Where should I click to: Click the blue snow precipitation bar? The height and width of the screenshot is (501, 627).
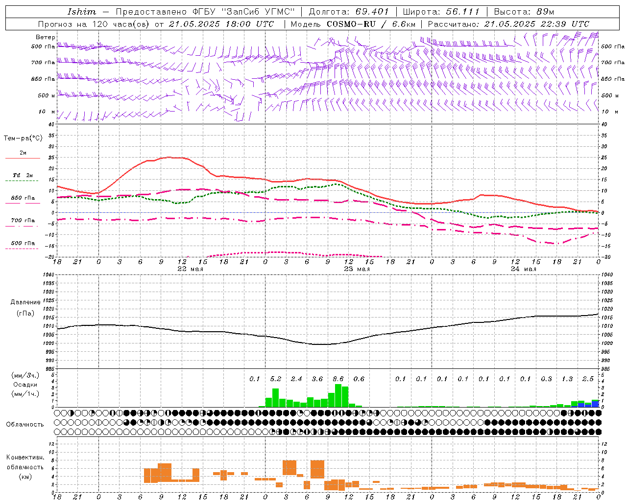(595, 404)
